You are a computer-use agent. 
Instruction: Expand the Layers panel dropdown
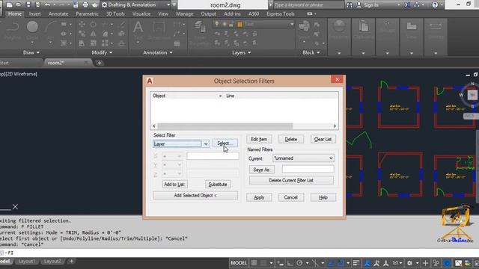241,52
